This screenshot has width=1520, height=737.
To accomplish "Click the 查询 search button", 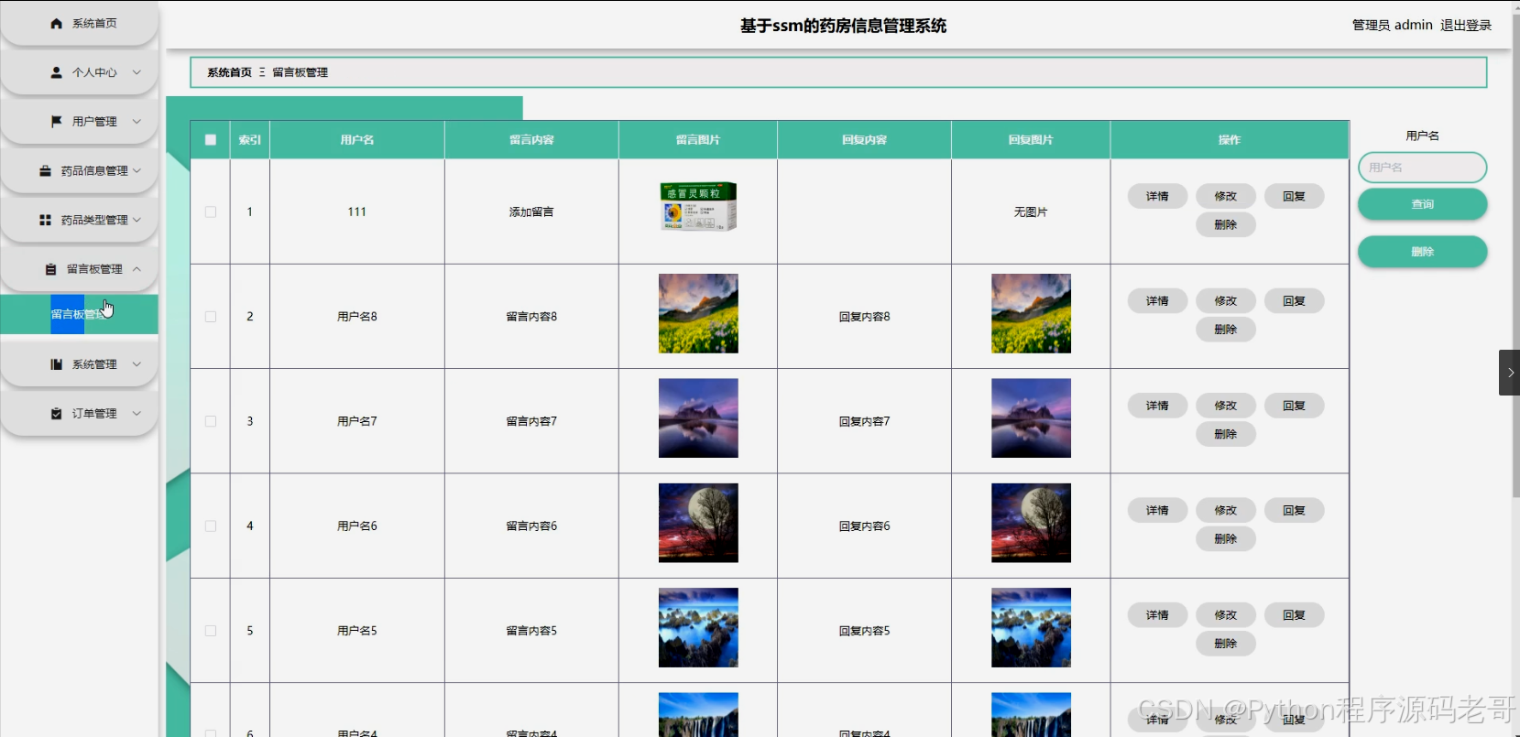I will point(1422,204).
